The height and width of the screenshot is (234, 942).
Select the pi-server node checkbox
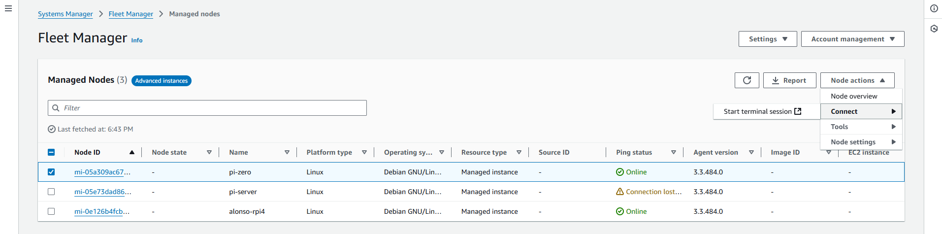coord(51,192)
